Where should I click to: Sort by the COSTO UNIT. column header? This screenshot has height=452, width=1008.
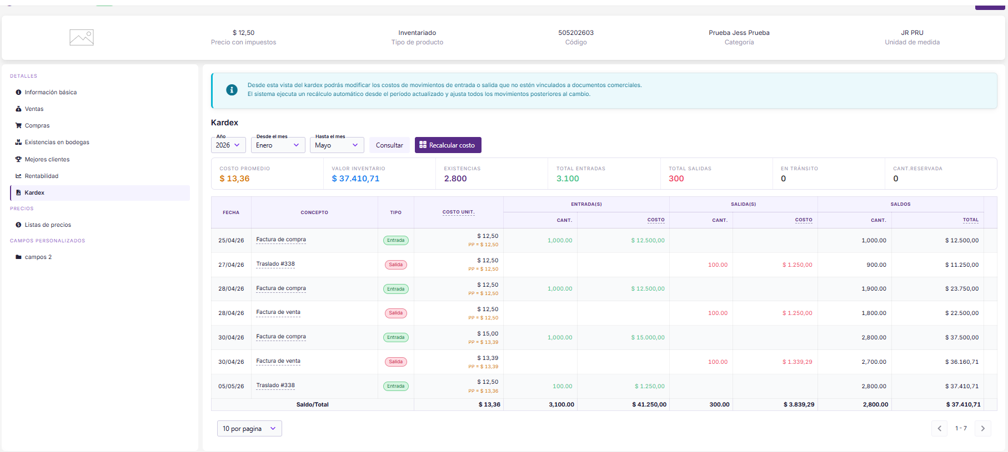[458, 212]
